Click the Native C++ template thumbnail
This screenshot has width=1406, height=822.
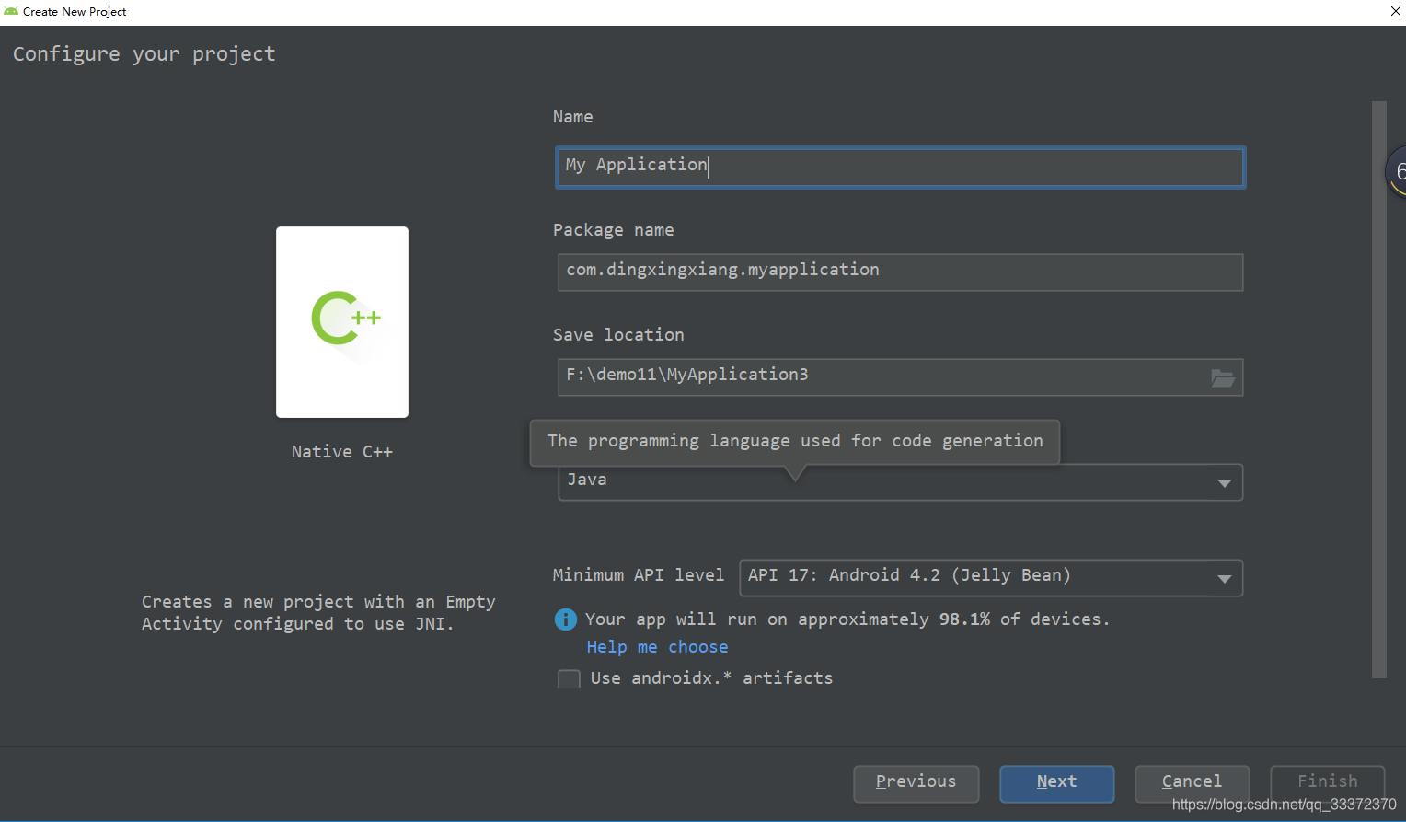pos(342,322)
